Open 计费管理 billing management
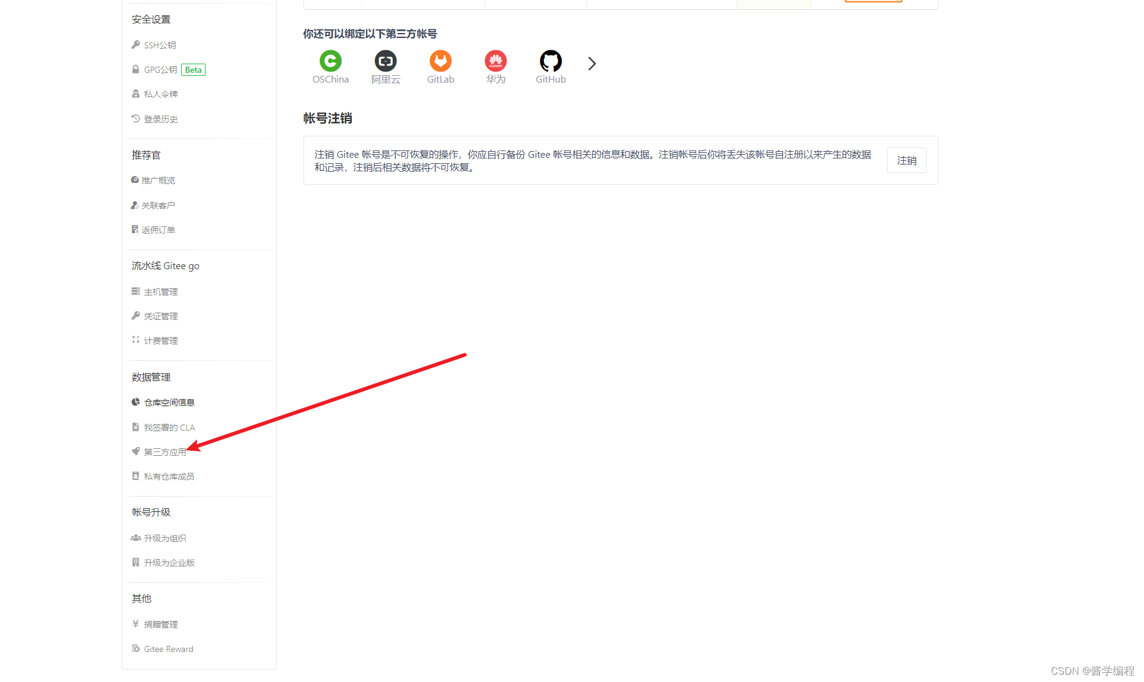The width and height of the screenshot is (1144, 682). pyautogui.click(x=161, y=340)
